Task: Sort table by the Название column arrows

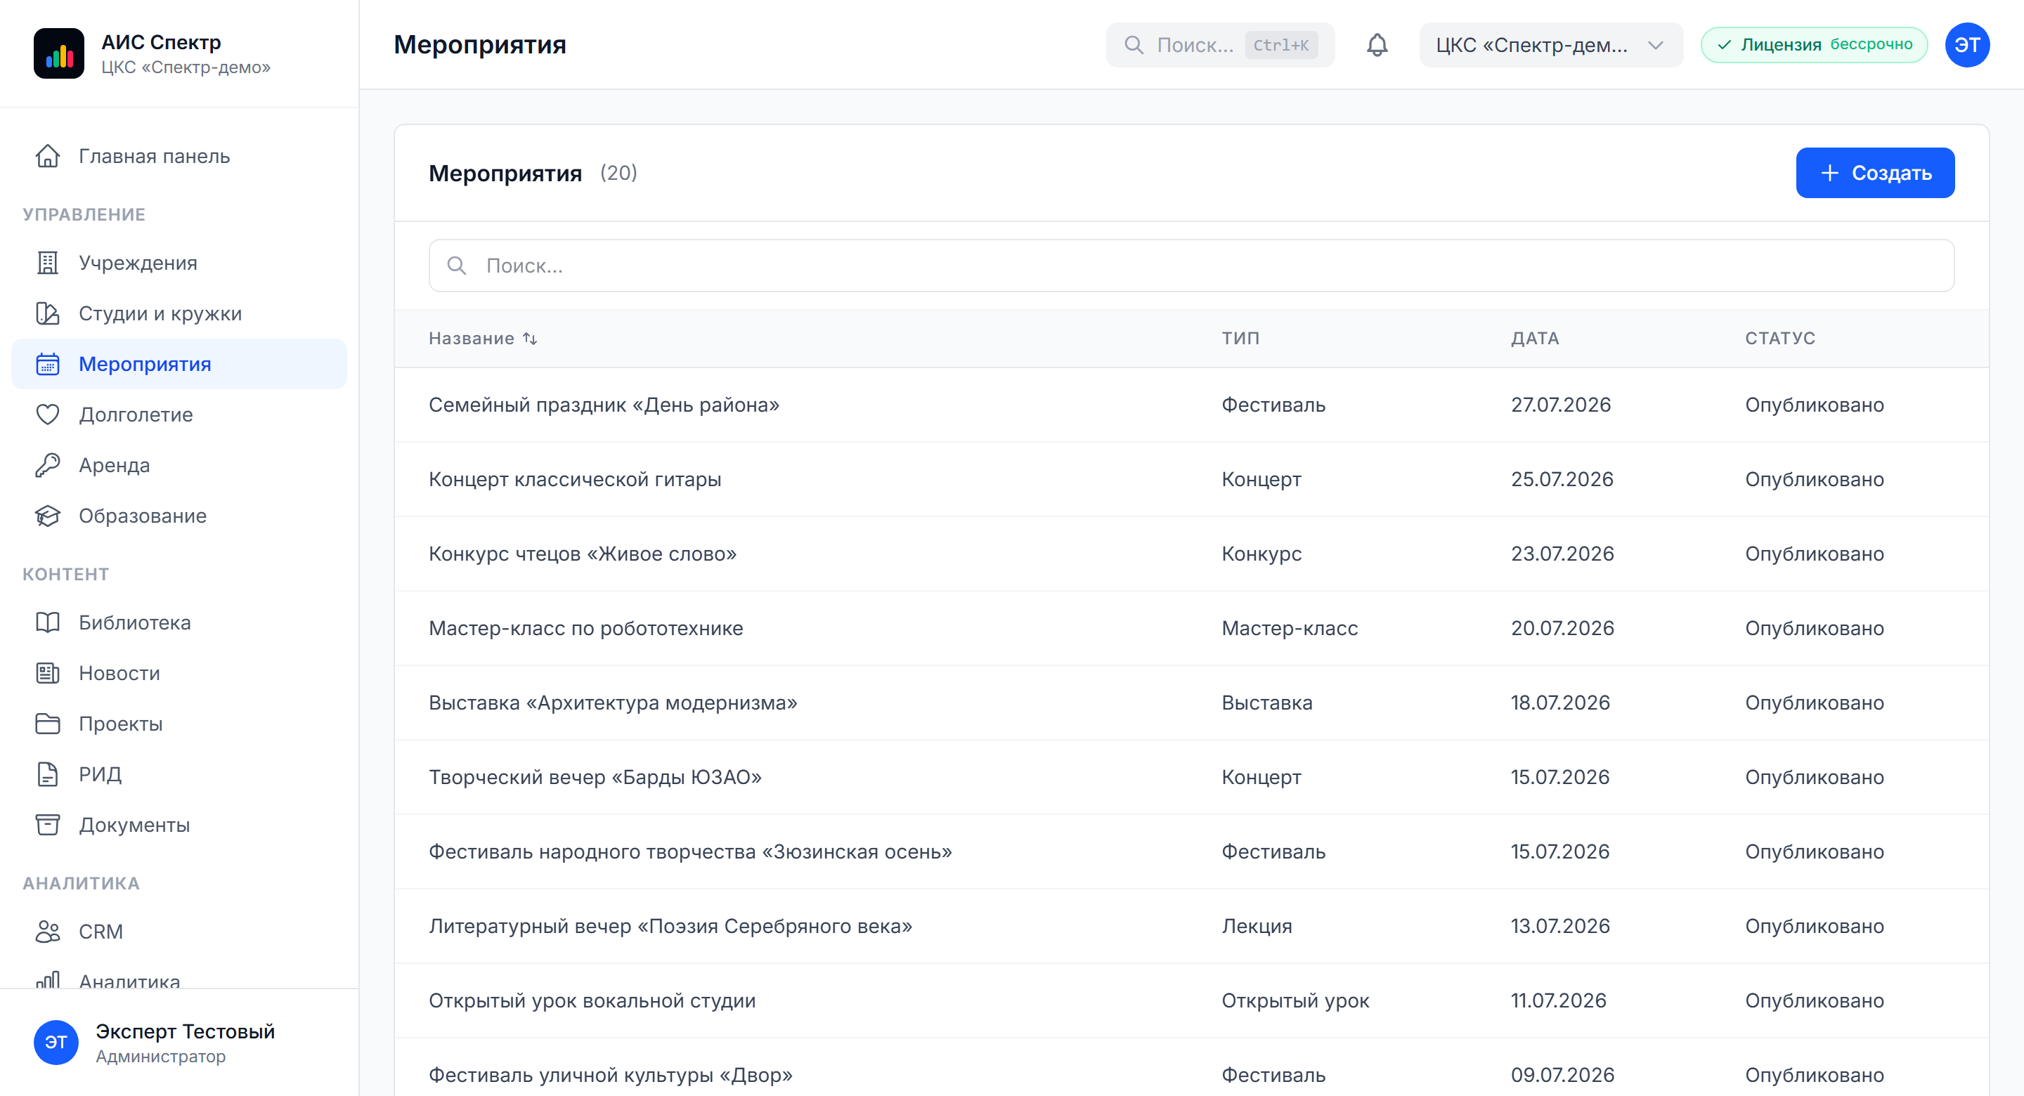Action: (x=531, y=339)
